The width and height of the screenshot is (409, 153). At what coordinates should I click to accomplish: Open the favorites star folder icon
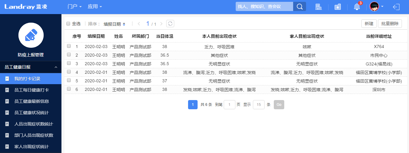click(x=338, y=7)
